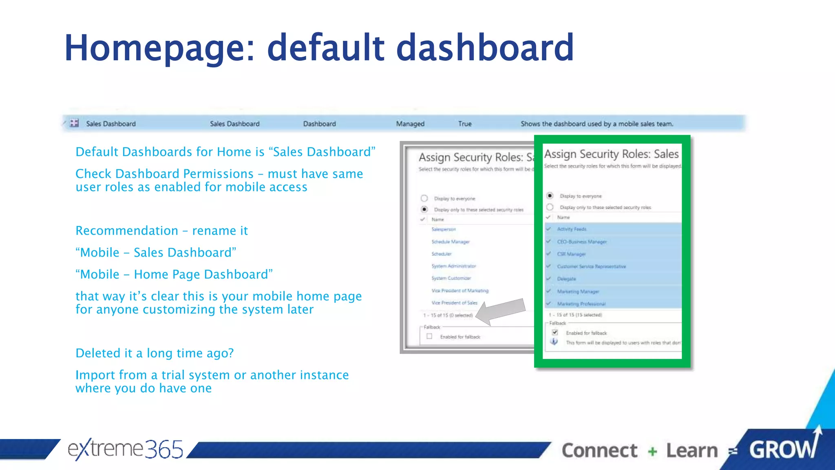Uncheck the Delegate row checkmark

(x=548, y=279)
